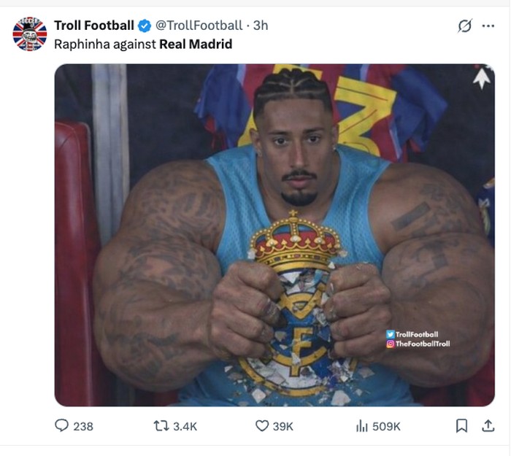Like the tweet with the heart icon
The width and height of the screenshot is (511, 456).
261,425
